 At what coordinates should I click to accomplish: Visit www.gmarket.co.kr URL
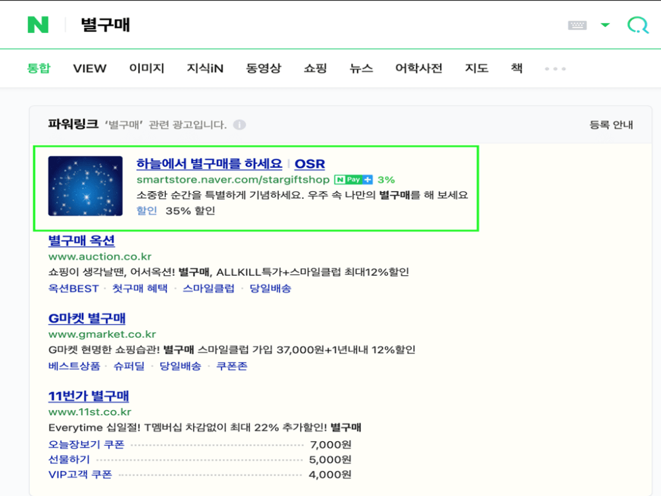tap(102, 334)
